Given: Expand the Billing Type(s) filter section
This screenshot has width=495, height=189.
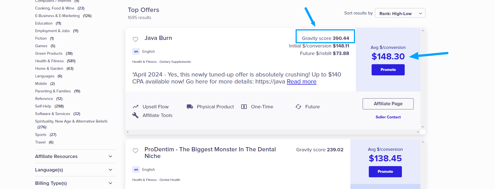Looking at the screenshot, I should click(75, 183).
